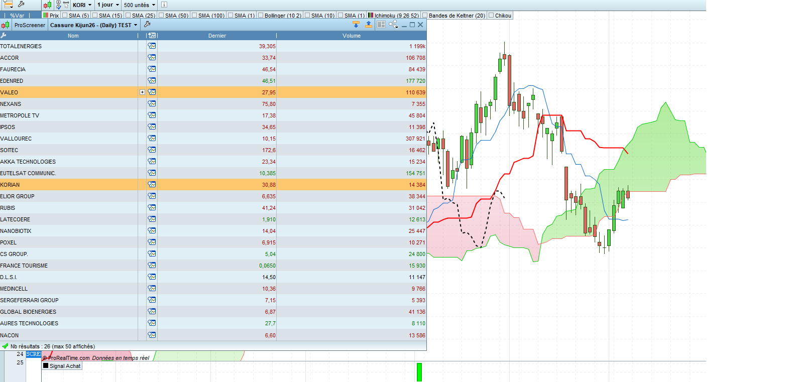Enable the SMA (5) indicator checkbox

click(65, 15)
